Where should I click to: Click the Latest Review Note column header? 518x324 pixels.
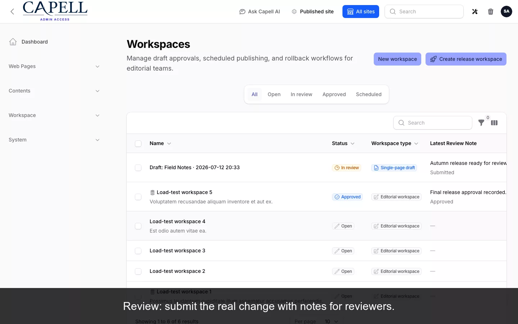453,143
